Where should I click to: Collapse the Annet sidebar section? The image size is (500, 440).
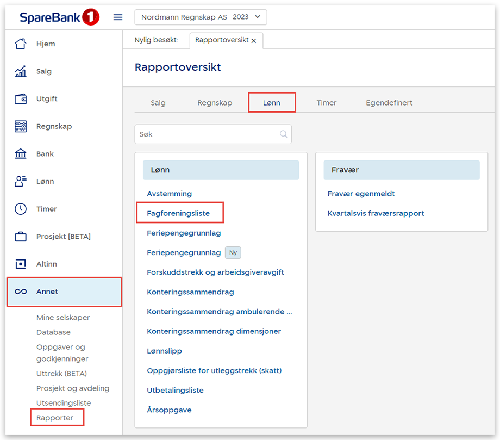point(64,292)
